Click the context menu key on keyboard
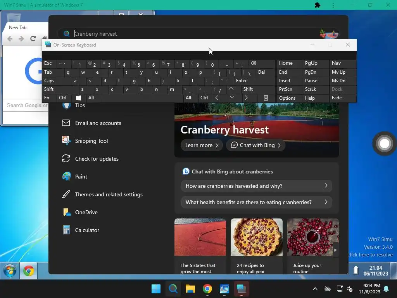 (x=266, y=98)
